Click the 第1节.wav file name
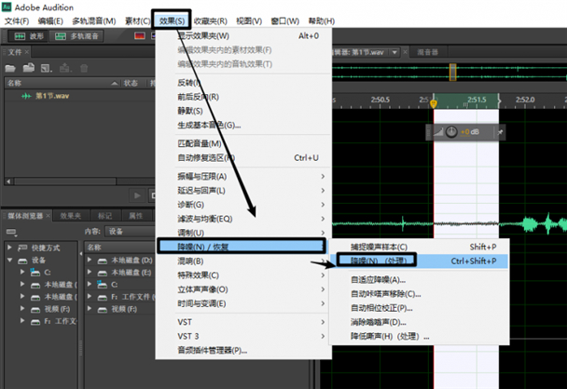 coord(52,96)
